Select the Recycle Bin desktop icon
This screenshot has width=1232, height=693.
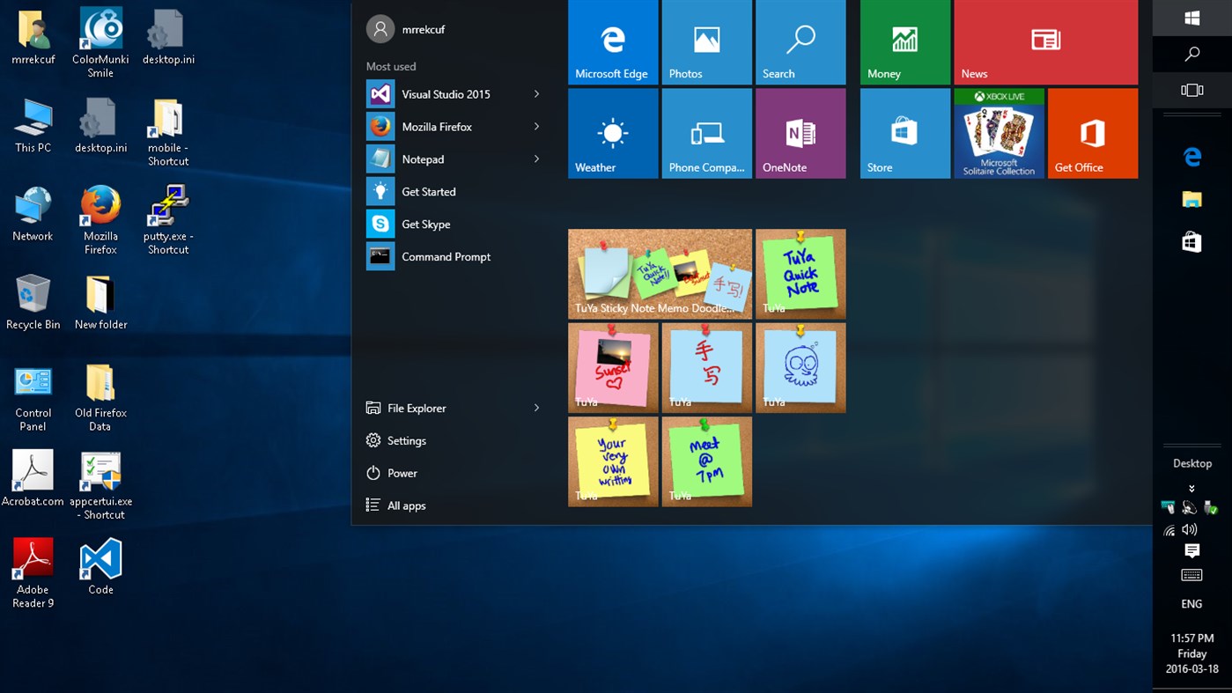33,302
